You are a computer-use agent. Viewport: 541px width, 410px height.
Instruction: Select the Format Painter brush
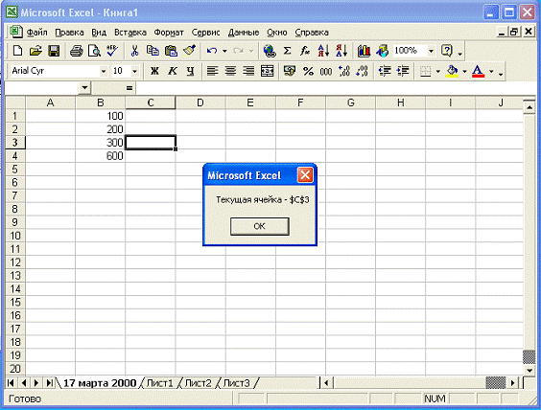click(189, 51)
